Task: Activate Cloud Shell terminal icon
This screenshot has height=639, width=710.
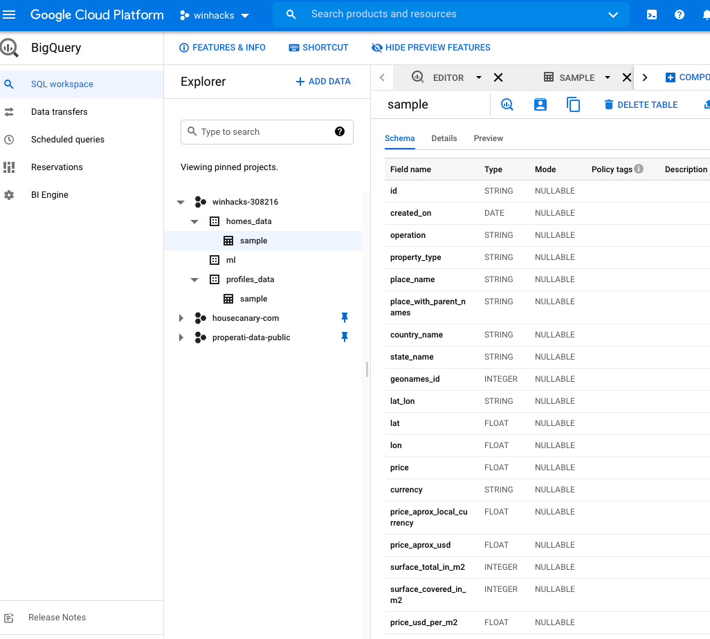Action: click(652, 15)
